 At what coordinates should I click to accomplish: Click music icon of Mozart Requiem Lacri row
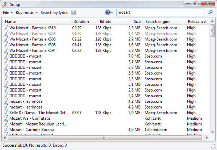6,124
